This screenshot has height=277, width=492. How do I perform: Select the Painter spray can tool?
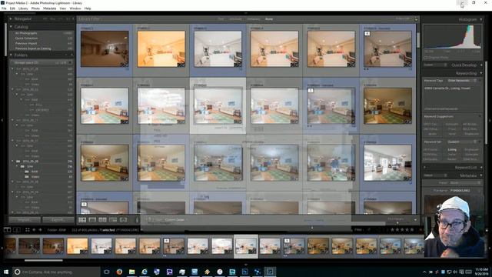pyautogui.click(x=137, y=220)
